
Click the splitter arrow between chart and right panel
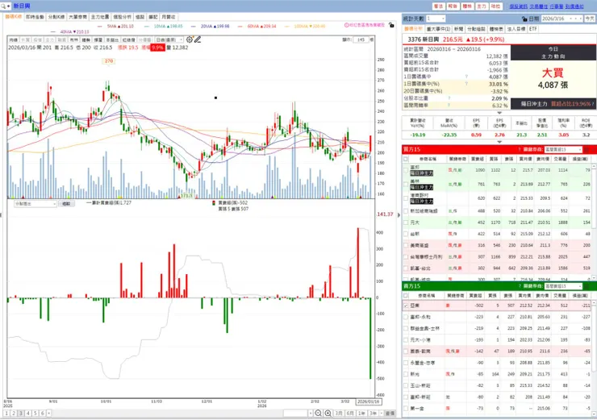tap(399, 215)
